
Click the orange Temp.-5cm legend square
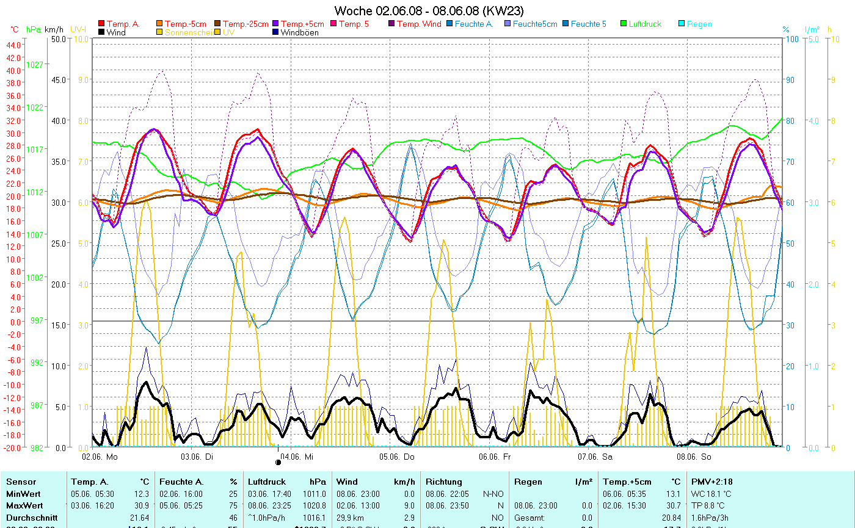159,24
